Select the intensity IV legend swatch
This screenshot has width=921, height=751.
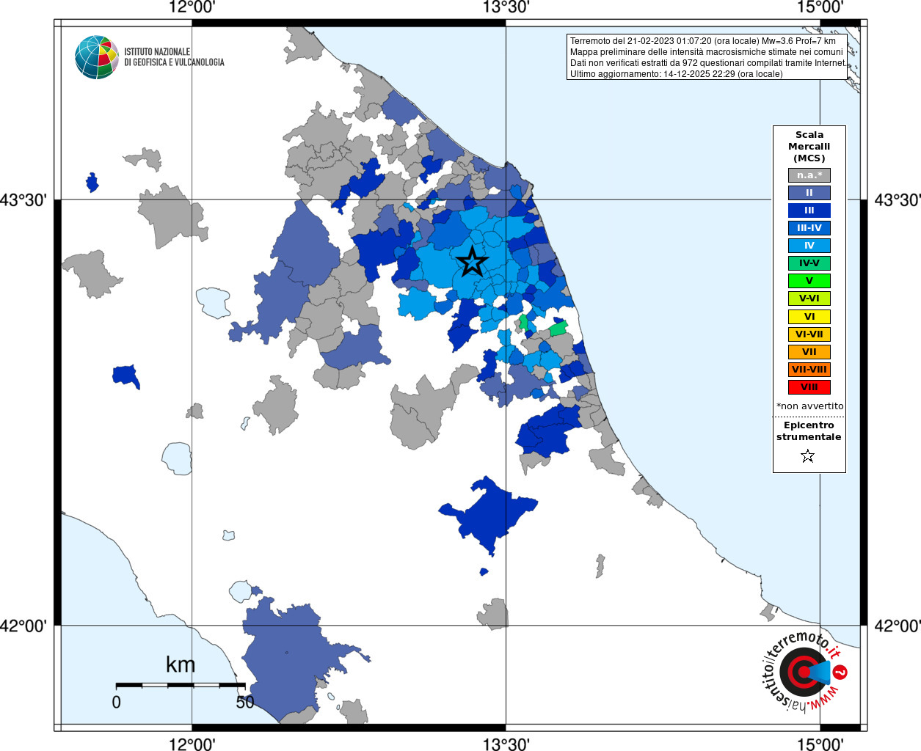click(809, 246)
